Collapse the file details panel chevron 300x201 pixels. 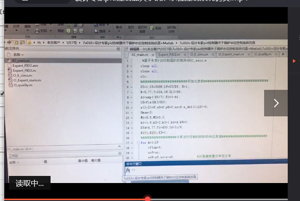click(x=120, y=147)
